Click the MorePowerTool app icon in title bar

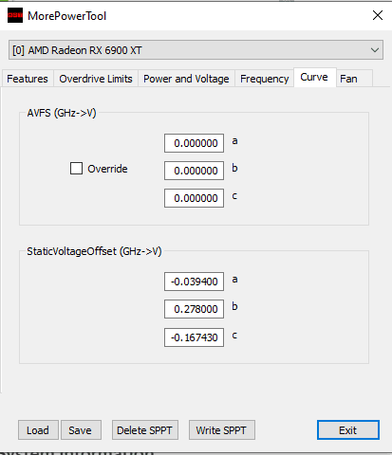click(x=15, y=15)
